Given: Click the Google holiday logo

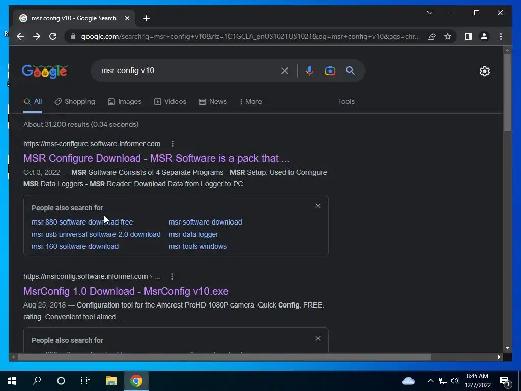Looking at the screenshot, I should [x=45, y=71].
